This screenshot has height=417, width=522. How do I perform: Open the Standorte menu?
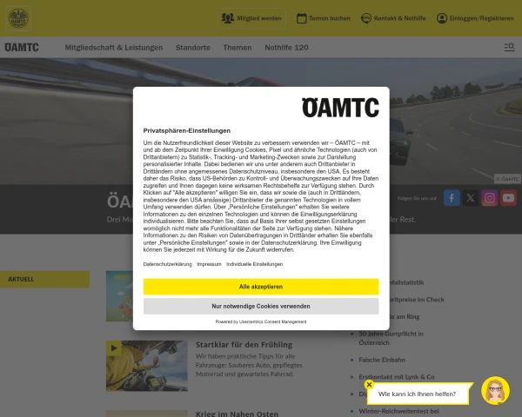coord(193,48)
